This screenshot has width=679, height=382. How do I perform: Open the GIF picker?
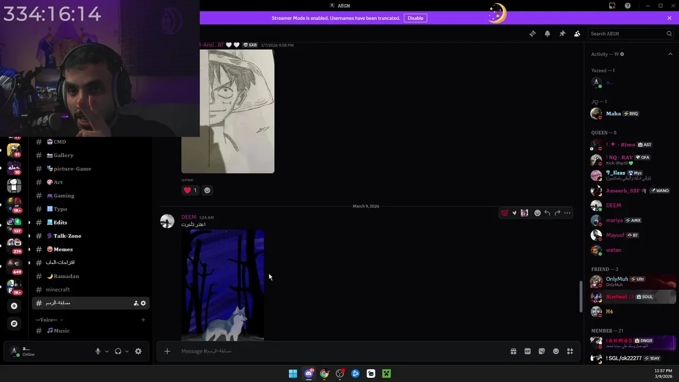(528, 351)
